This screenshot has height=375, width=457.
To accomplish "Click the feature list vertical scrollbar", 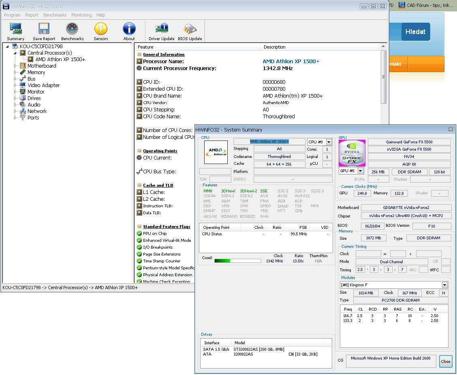I will [x=384, y=77].
